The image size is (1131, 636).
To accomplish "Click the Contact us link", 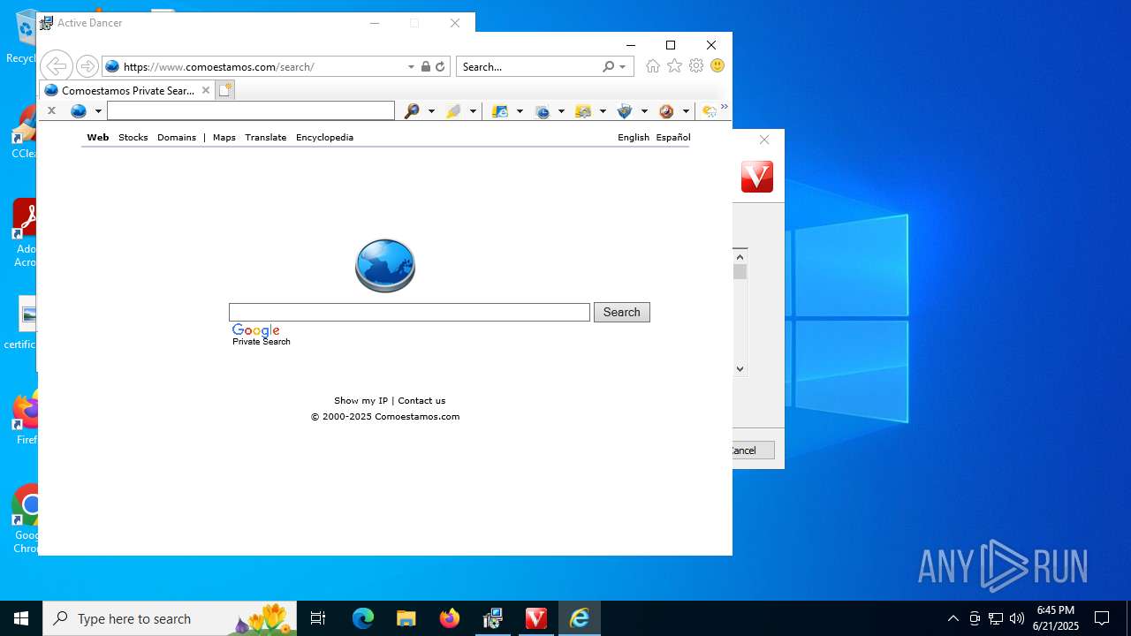I will [x=421, y=400].
